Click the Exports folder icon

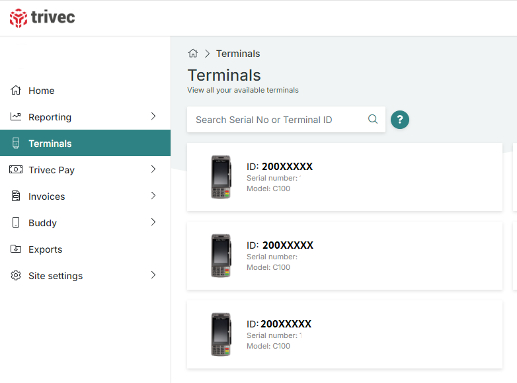tap(16, 249)
